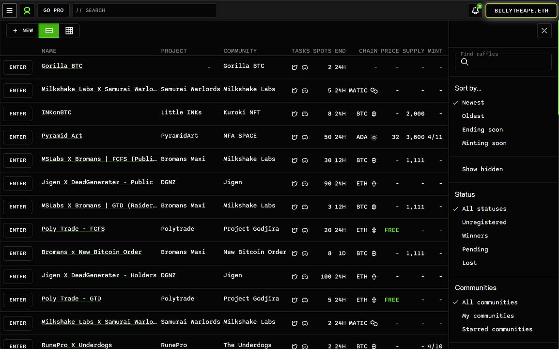Sort raffles by Ending soon
Image resolution: width=559 pixels, height=349 pixels.
tap(482, 129)
